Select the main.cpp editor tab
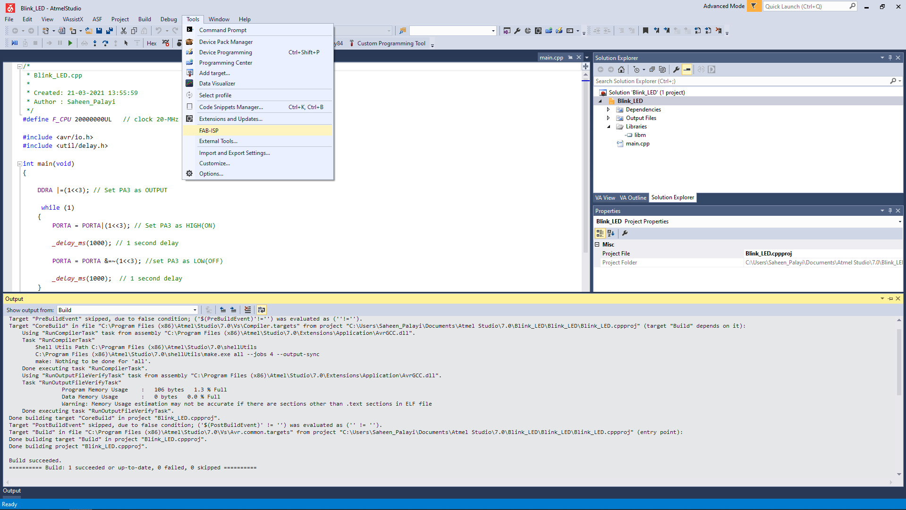 tap(551, 58)
